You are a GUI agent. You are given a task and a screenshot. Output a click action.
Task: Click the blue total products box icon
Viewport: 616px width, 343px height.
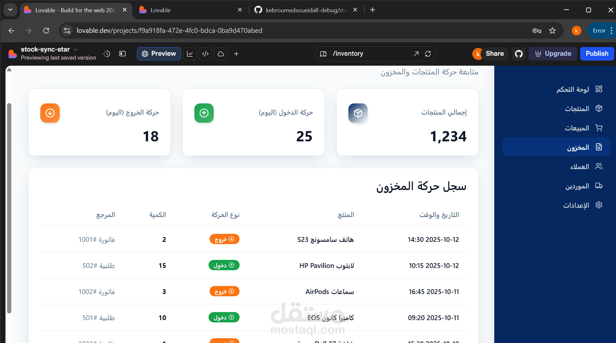pyautogui.click(x=358, y=113)
